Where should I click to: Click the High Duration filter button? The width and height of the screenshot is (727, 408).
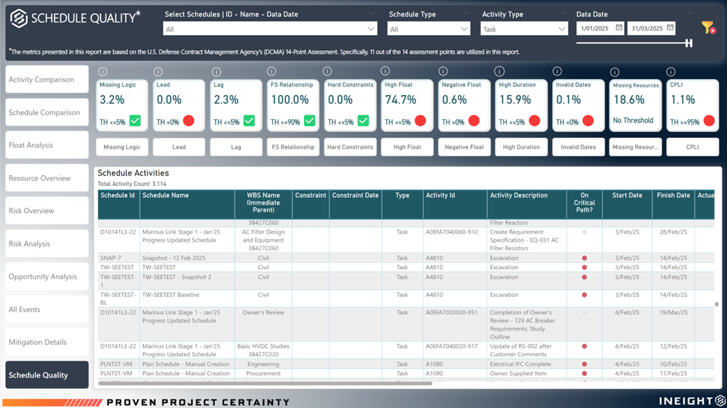521,147
